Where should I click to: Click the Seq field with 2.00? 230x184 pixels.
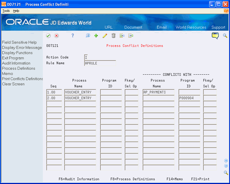54,98
